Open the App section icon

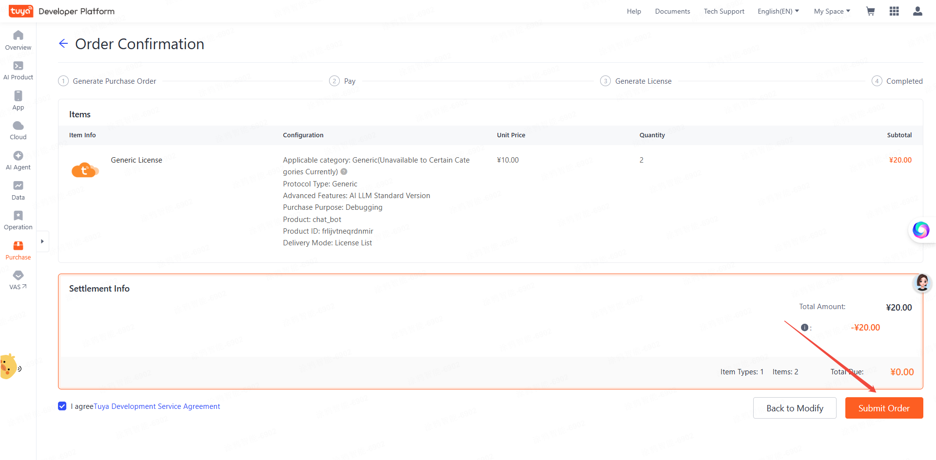18,96
